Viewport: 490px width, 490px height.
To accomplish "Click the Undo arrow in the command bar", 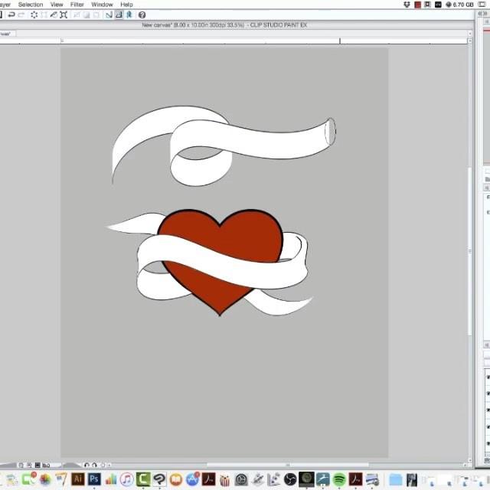I will click(11, 15).
